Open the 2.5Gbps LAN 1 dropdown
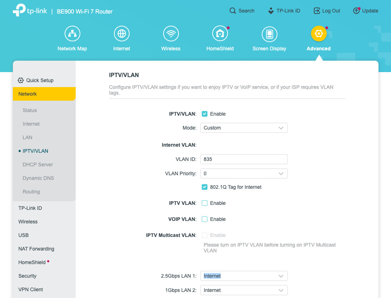 244,276
